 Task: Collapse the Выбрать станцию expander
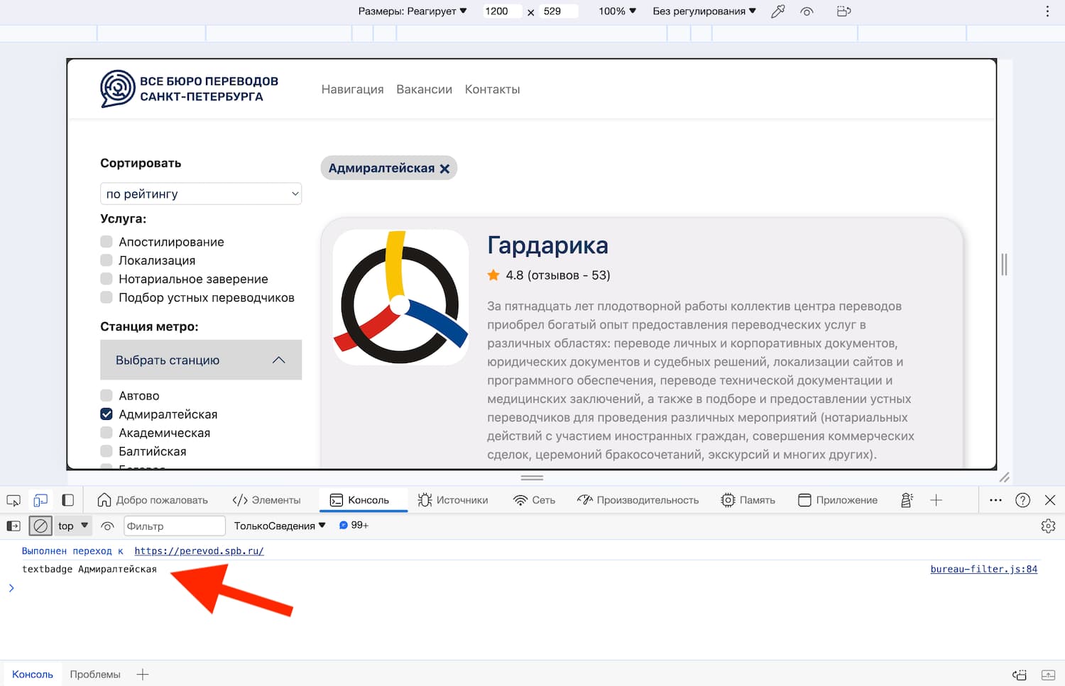tap(201, 360)
